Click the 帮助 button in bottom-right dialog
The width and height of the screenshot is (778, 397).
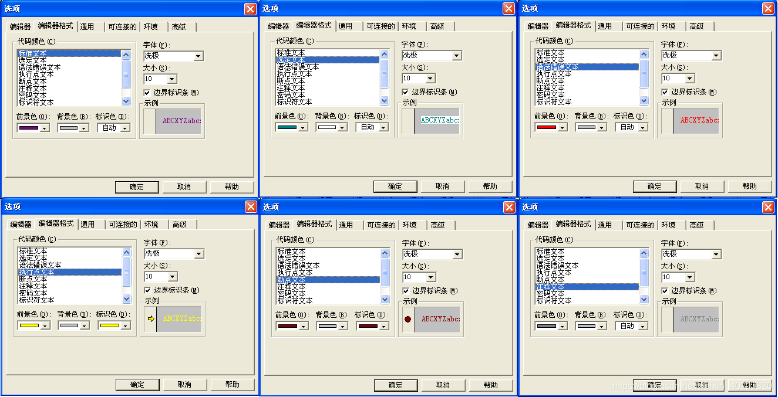[x=749, y=385]
